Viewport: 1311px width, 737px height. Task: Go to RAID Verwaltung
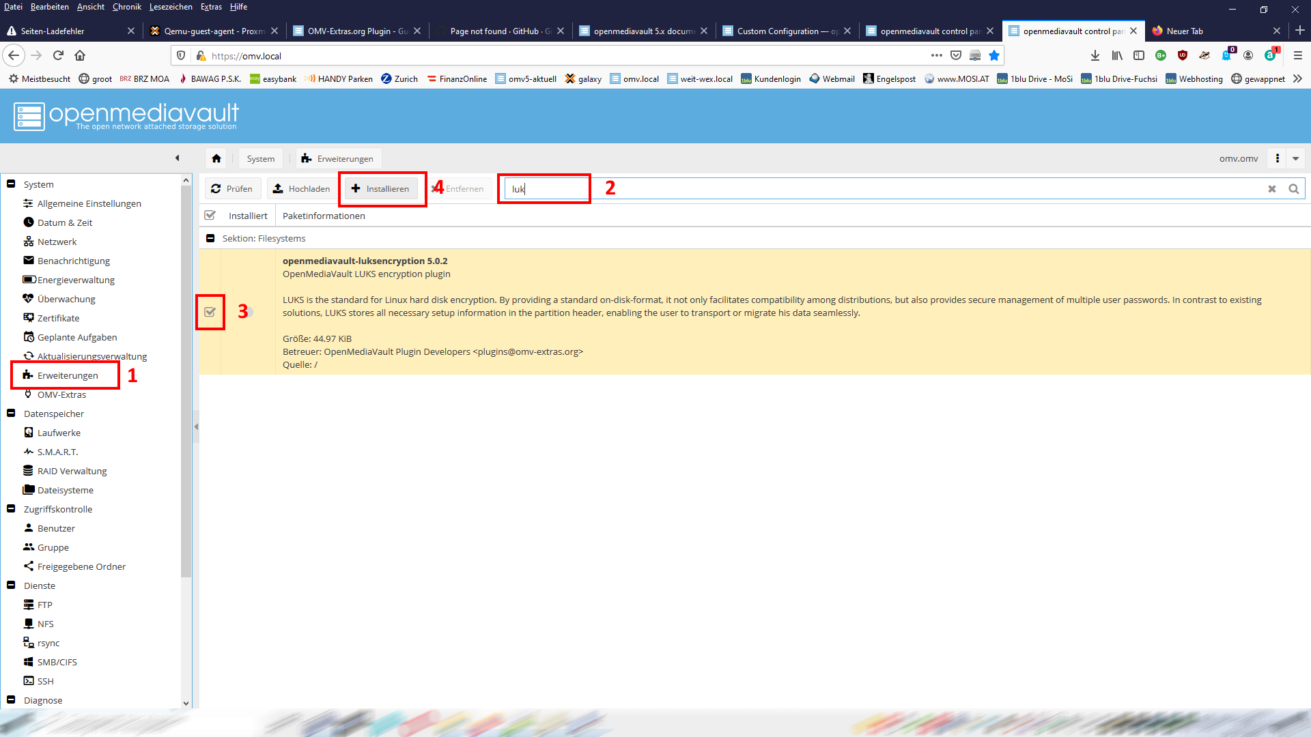tap(72, 471)
